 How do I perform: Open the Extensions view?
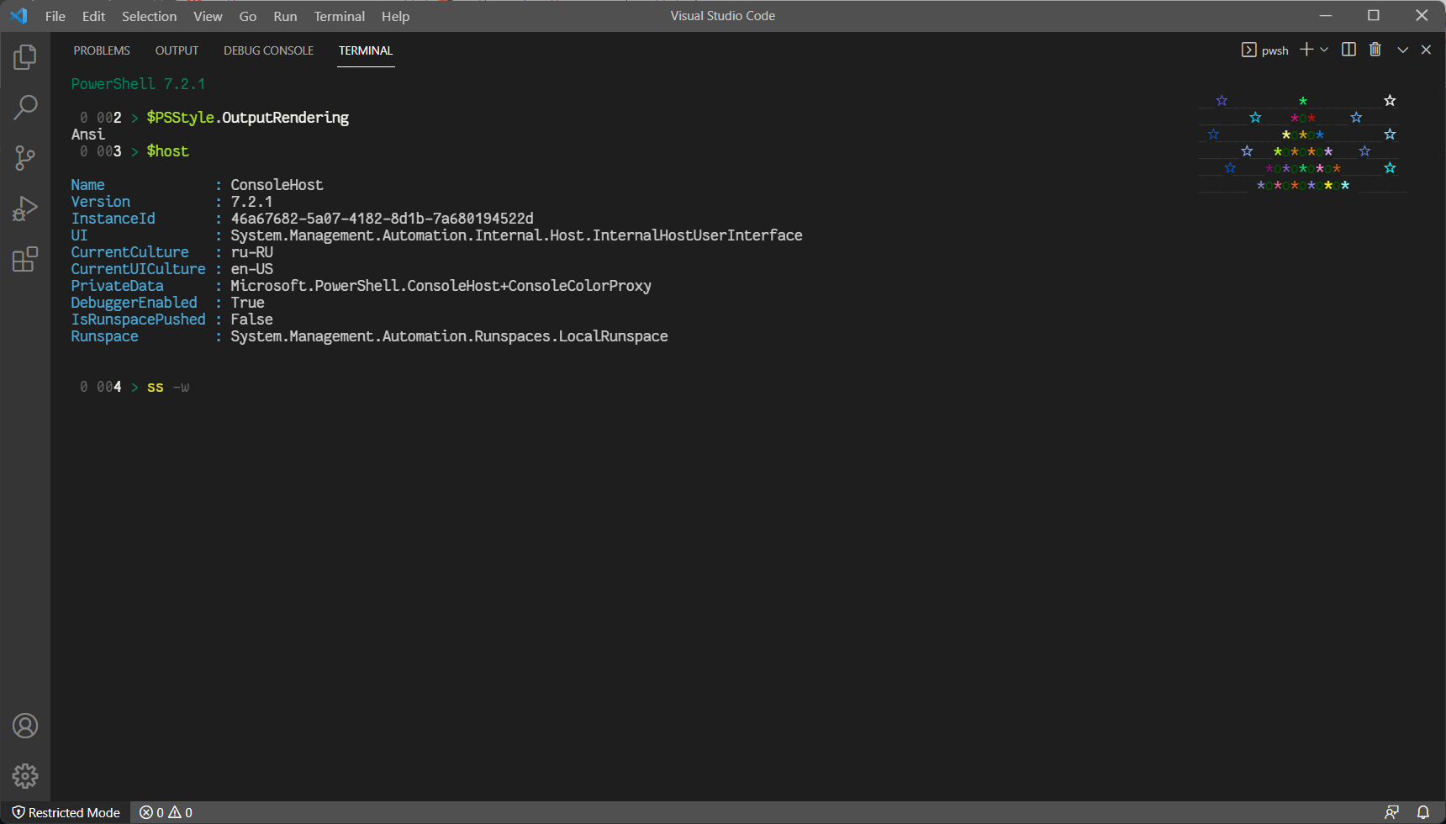pyautogui.click(x=25, y=259)
